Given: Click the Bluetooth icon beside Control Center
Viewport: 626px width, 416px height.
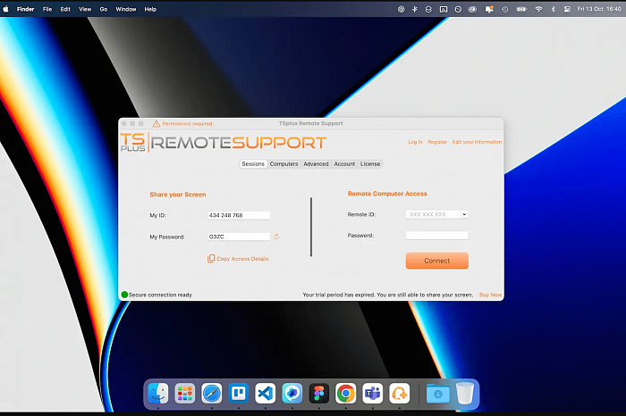Looking at the screenshot, I should 554,9.
